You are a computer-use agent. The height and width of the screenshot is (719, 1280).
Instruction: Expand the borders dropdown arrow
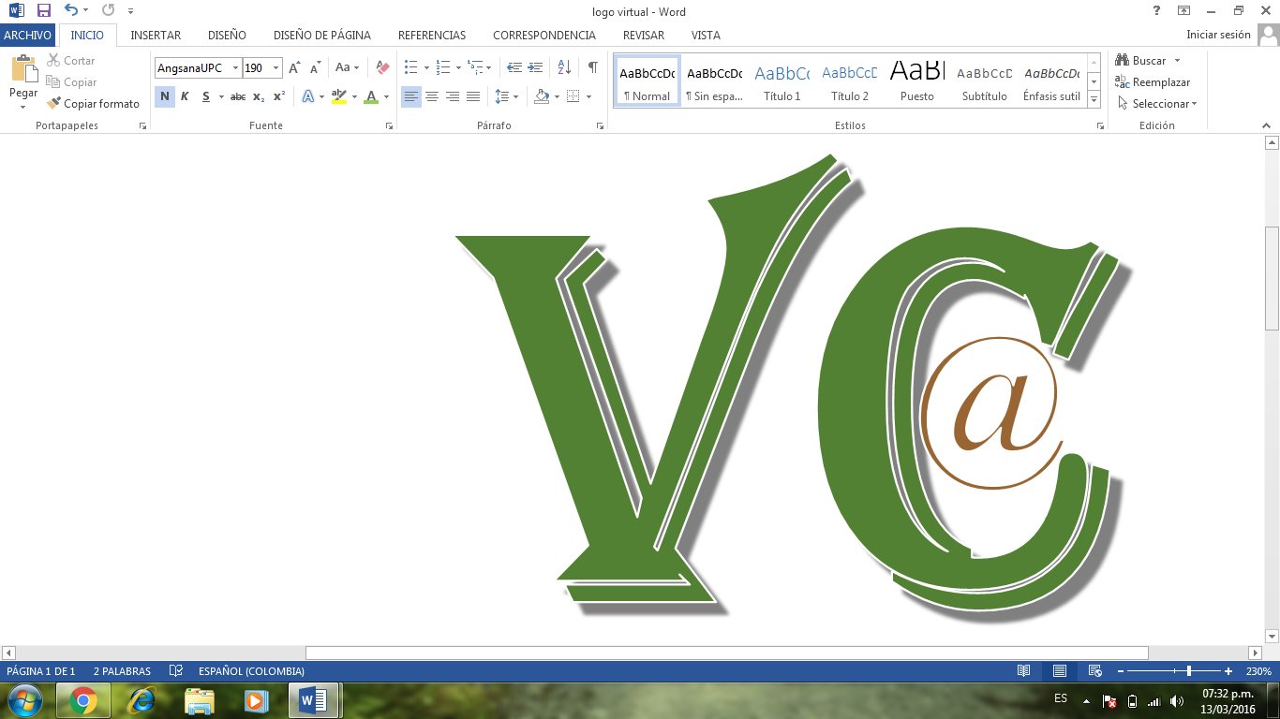point(588,96)
